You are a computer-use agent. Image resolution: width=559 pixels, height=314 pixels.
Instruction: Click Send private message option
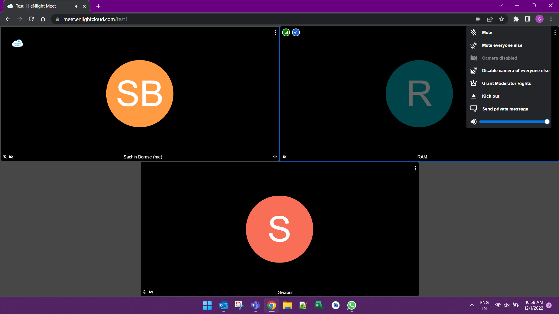coord(505,109)
